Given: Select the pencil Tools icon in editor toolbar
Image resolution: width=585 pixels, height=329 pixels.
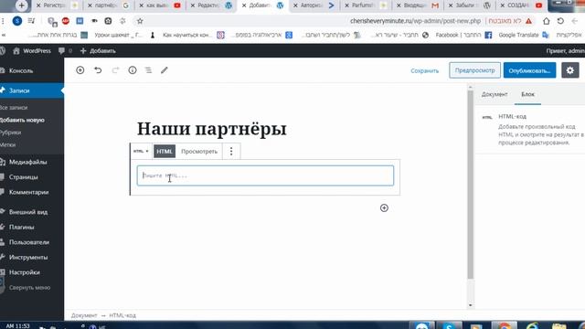Looking at the screenshot, I should 165,70.
